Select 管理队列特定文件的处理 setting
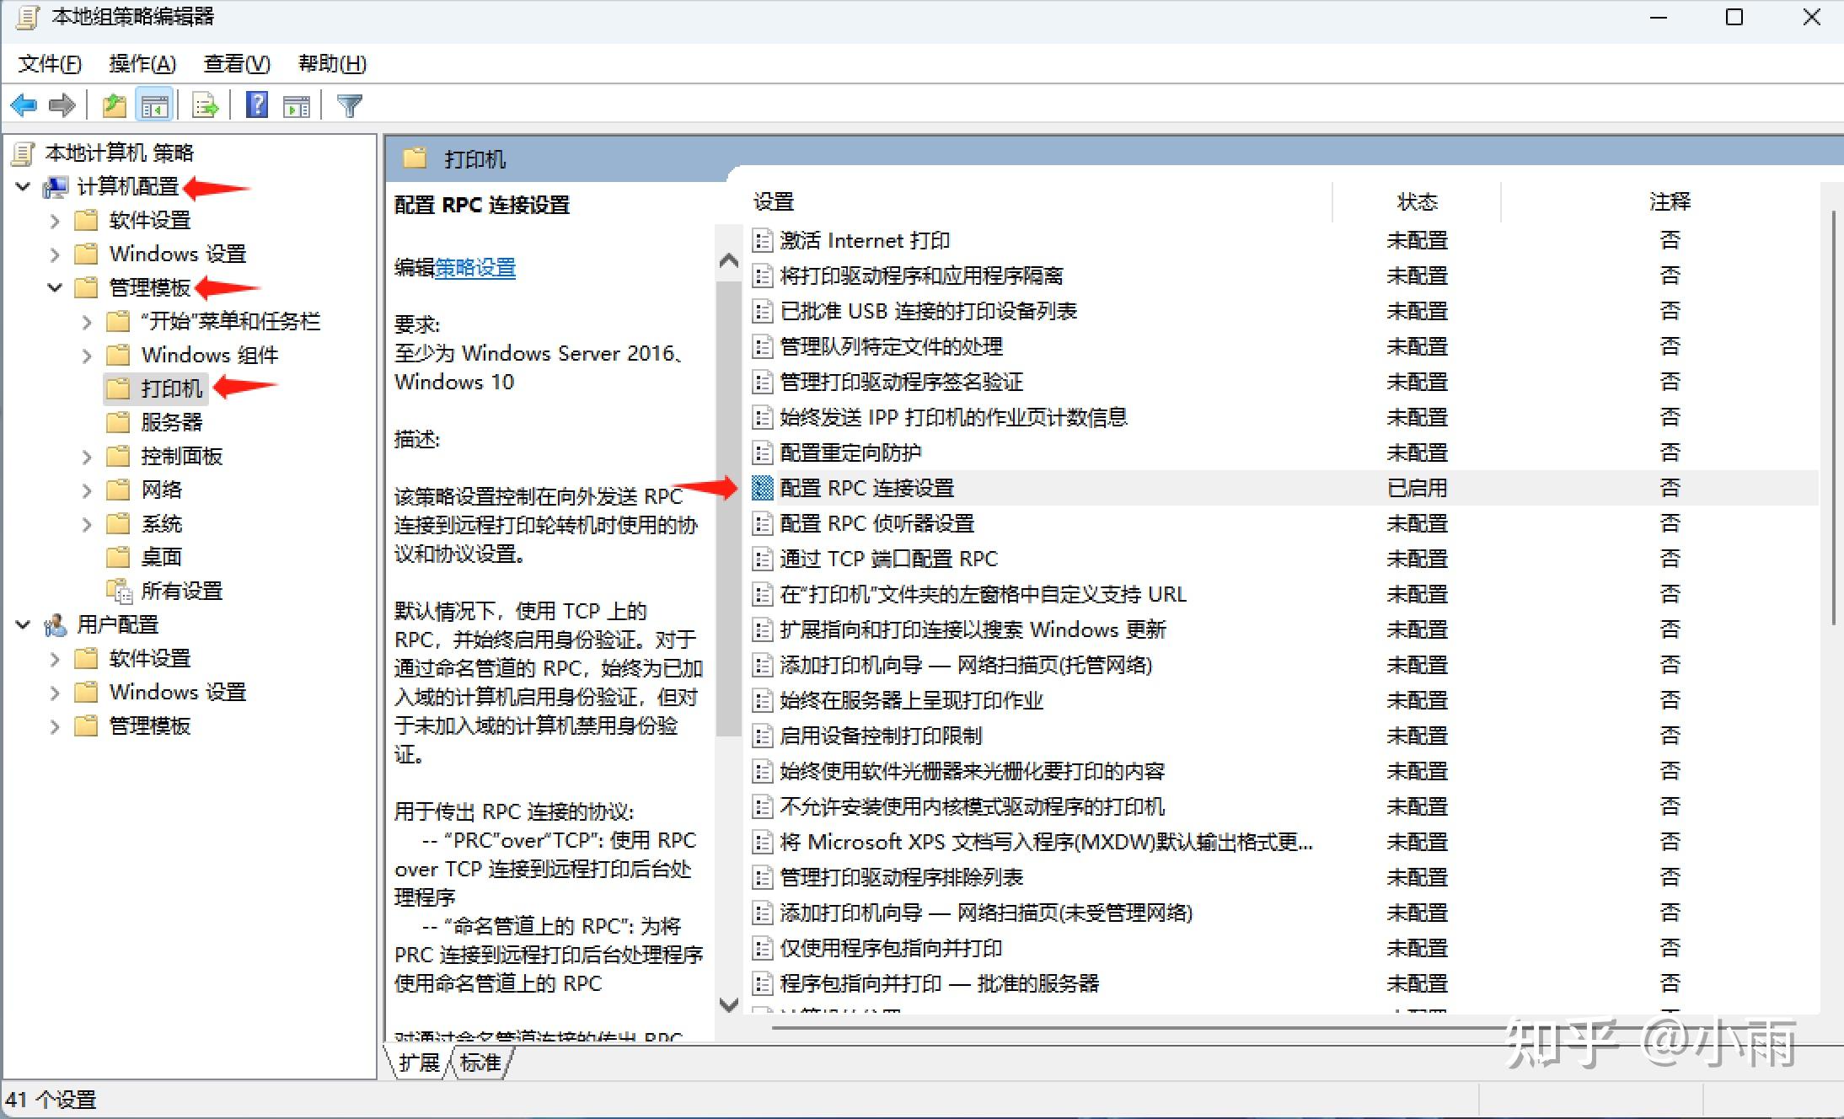The image size is (1844, 1119). tap(891, 347)
